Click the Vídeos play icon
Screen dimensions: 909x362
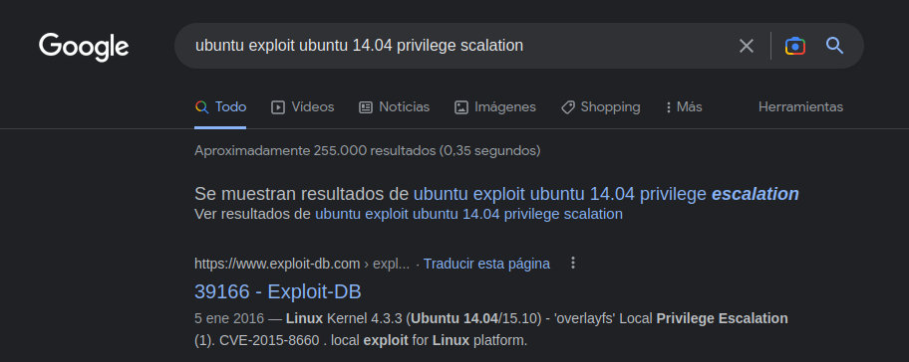point(278,107)
